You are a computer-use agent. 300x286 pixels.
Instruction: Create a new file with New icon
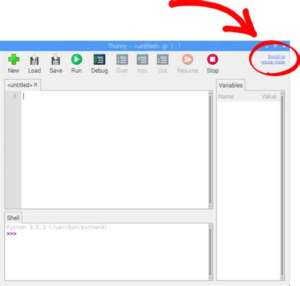tap(14, 59)
